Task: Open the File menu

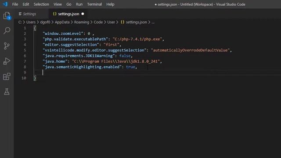Action: click(x=15, y=4)
